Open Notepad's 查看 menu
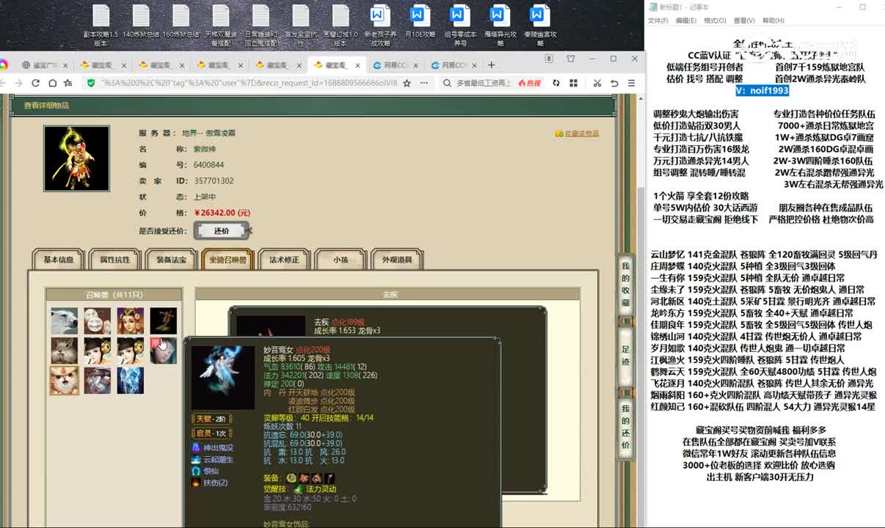Image resolution: width=885 pixels, height=528 pixels. coord(744,21)
